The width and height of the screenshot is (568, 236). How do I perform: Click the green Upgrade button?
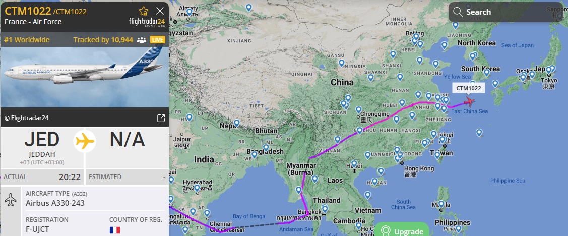pos(401,230)
